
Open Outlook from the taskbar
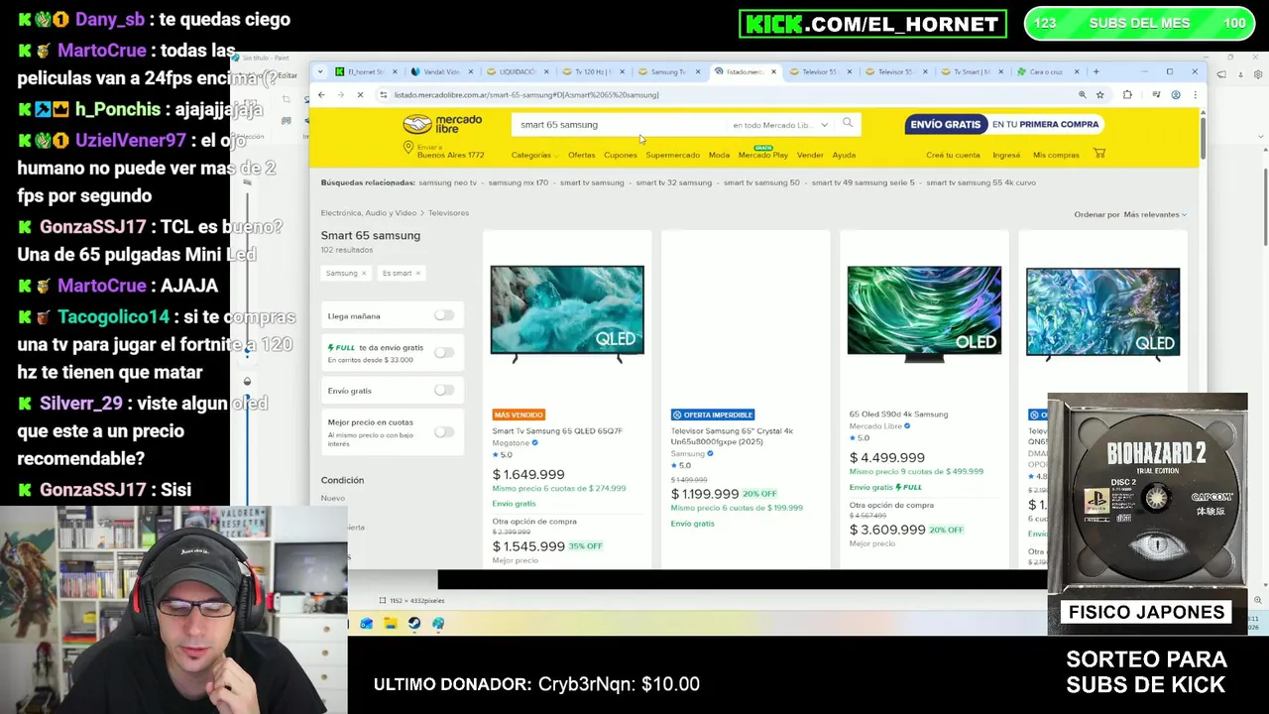[x=367, y=624]
